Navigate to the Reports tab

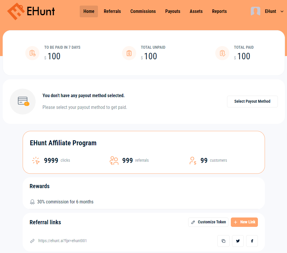(219, 11)
